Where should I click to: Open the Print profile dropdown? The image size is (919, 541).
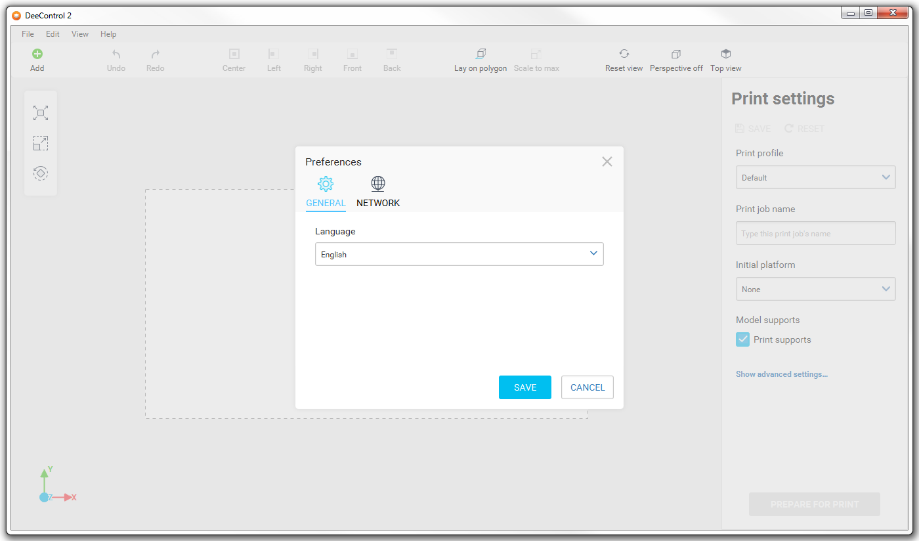pyautogui.click(x=815, y=177)
